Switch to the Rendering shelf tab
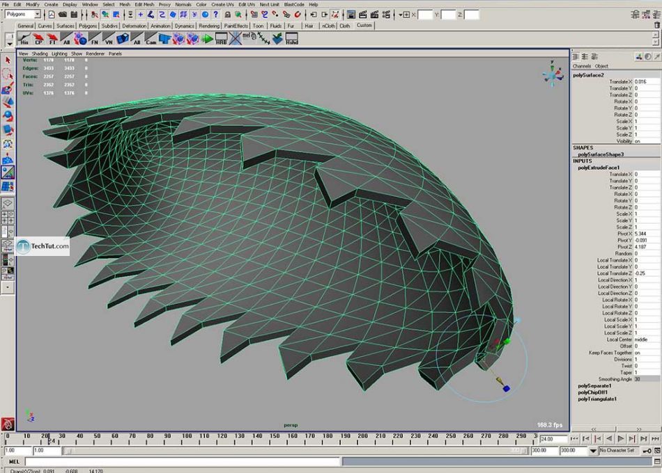Viewport: 662px width, 473px height. pyautogui.click(x=209, y=26)
